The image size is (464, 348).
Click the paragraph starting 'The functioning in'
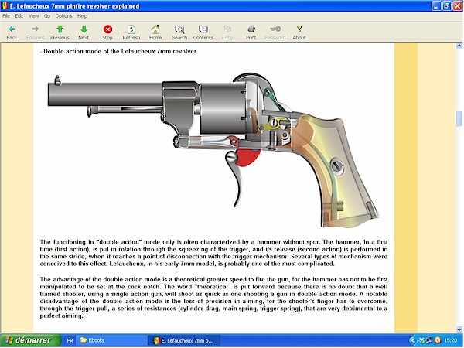pos(213,253)
